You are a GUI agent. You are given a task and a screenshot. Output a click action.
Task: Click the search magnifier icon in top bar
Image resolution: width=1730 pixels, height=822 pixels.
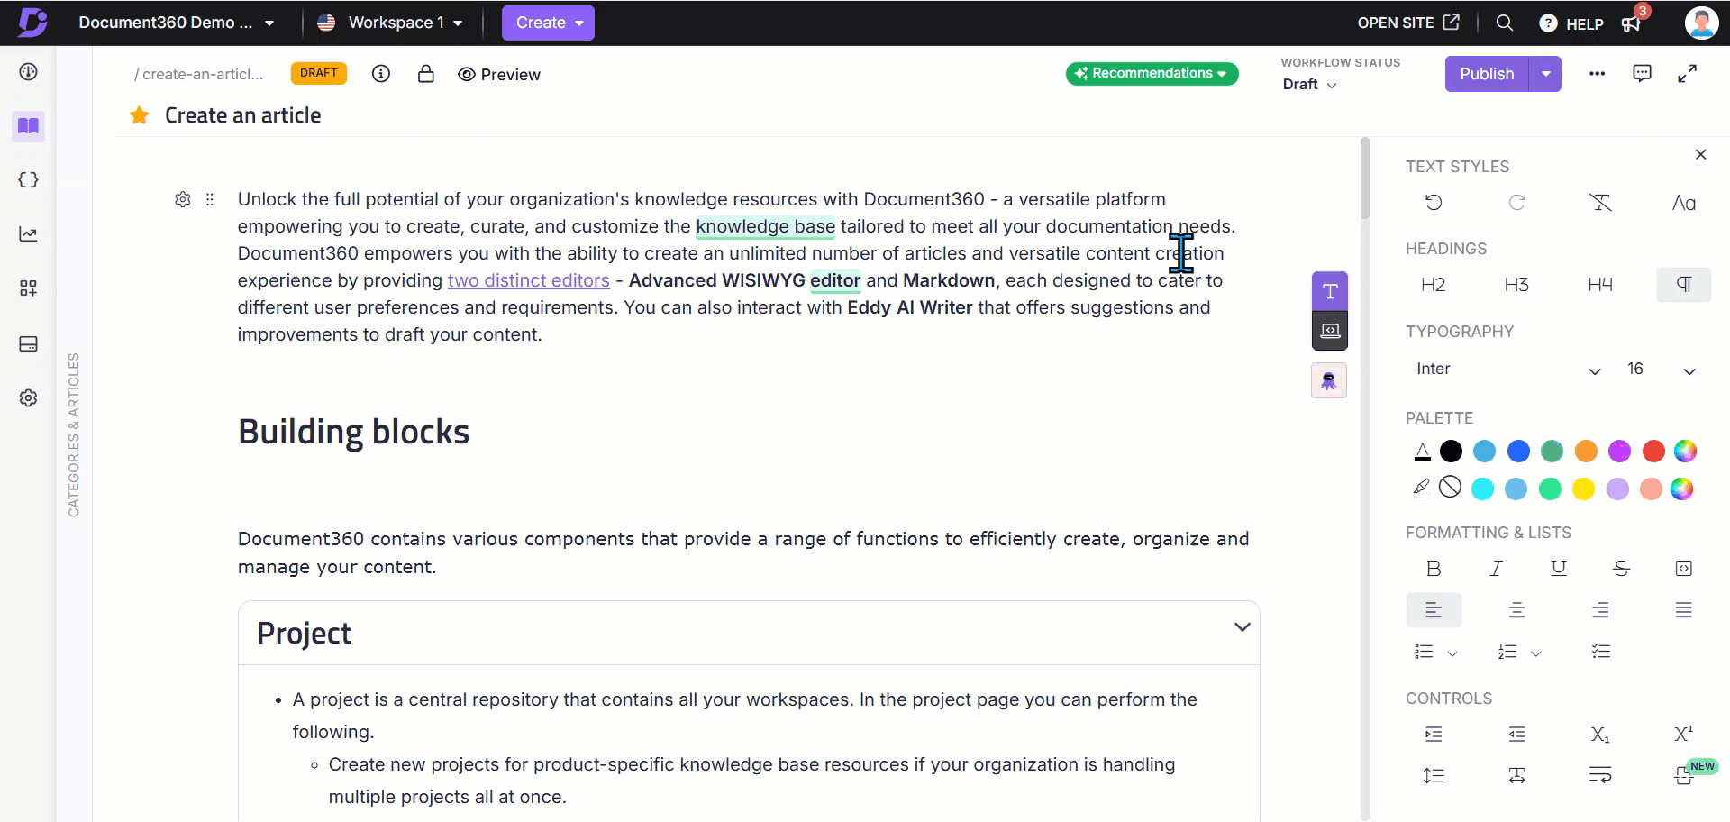(x=1504, y=23)
